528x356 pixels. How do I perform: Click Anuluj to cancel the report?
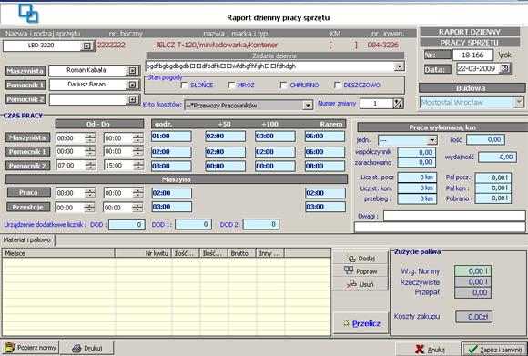click(429, 350)
